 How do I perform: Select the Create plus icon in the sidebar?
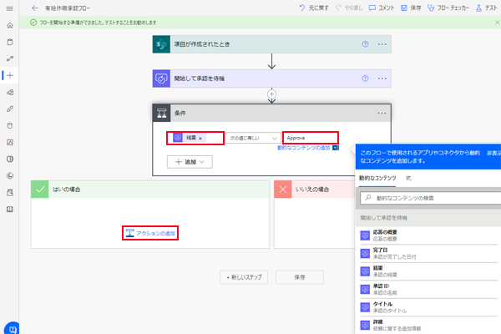10,75
